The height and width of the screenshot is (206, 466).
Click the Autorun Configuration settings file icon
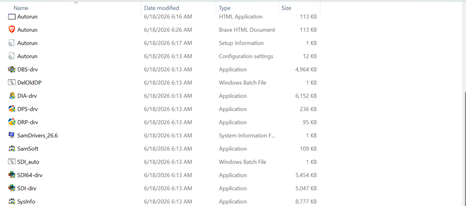point(12,56)
